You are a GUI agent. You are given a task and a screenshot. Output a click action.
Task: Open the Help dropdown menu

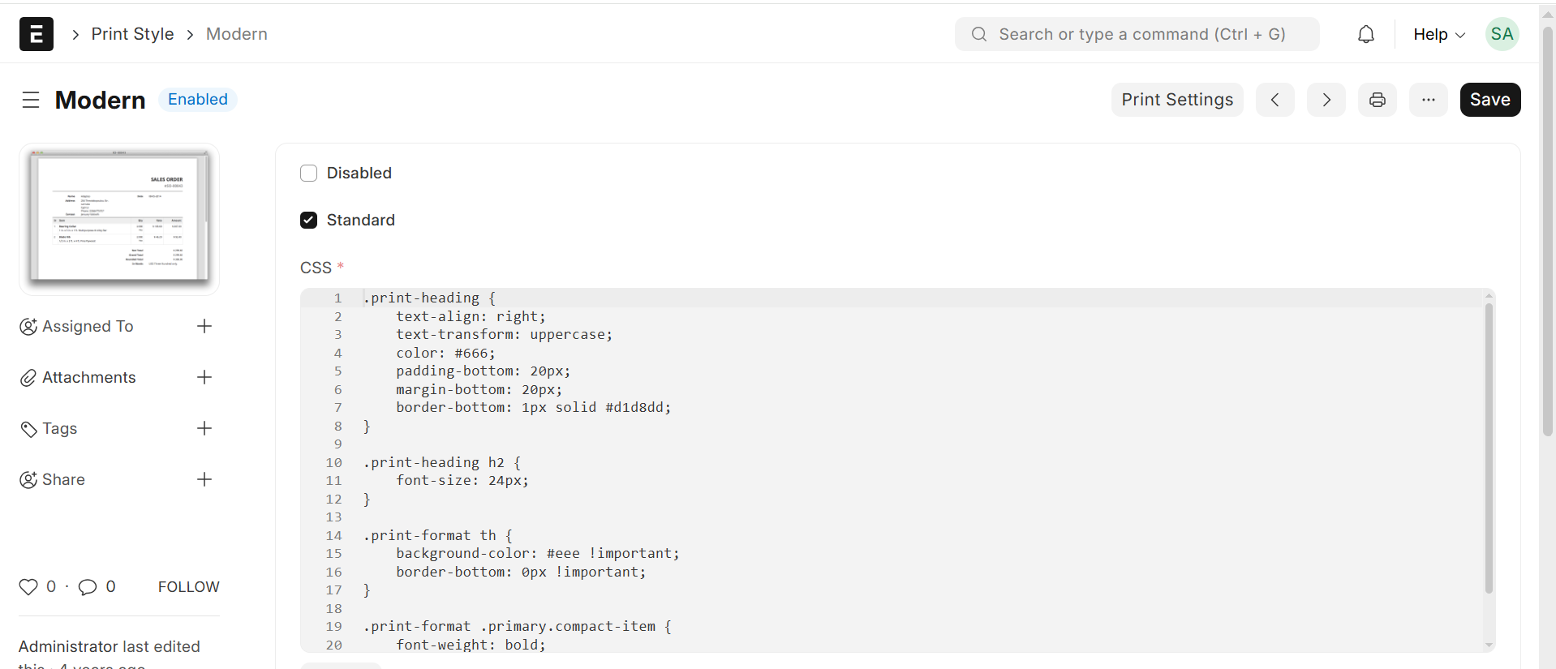click(x=1438, y=34)
